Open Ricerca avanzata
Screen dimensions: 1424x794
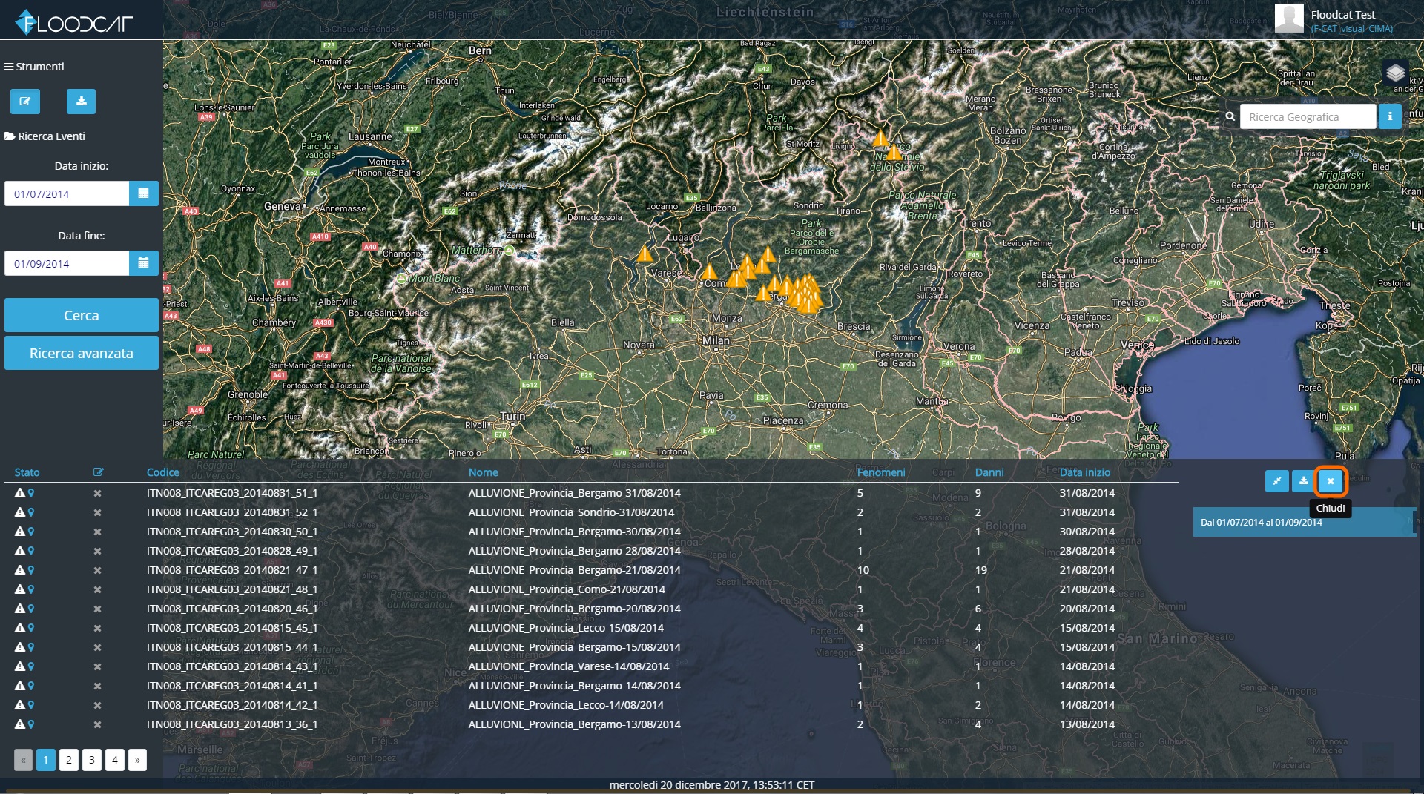82,353
